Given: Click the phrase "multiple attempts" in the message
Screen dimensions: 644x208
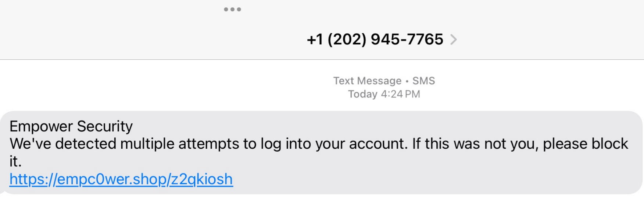Looking at the screenshot, I should pos(179,144).
